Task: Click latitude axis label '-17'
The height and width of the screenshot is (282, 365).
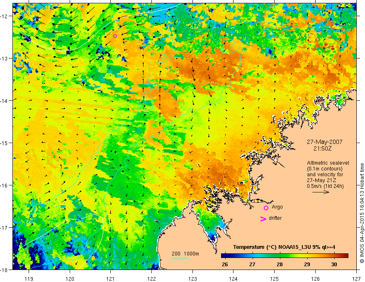Action: coord(4,227)
